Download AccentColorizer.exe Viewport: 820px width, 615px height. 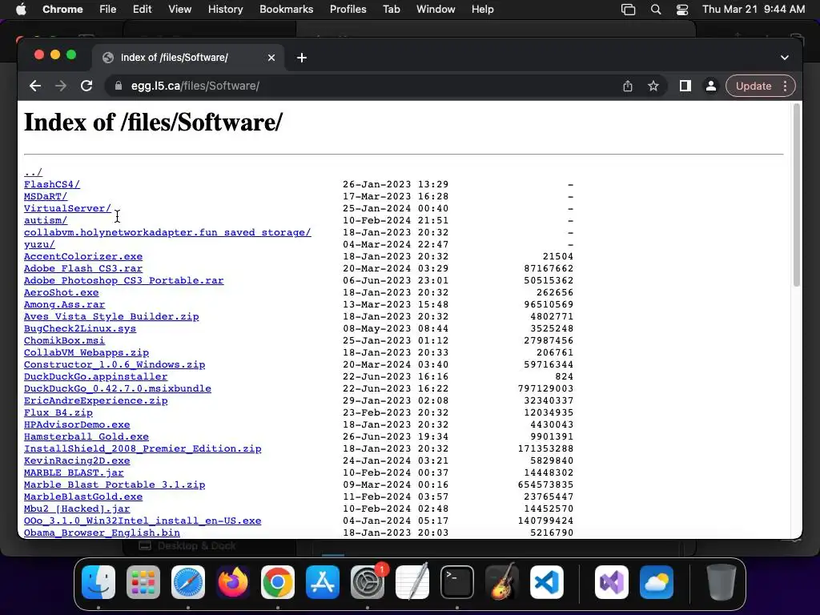[83, 256]
